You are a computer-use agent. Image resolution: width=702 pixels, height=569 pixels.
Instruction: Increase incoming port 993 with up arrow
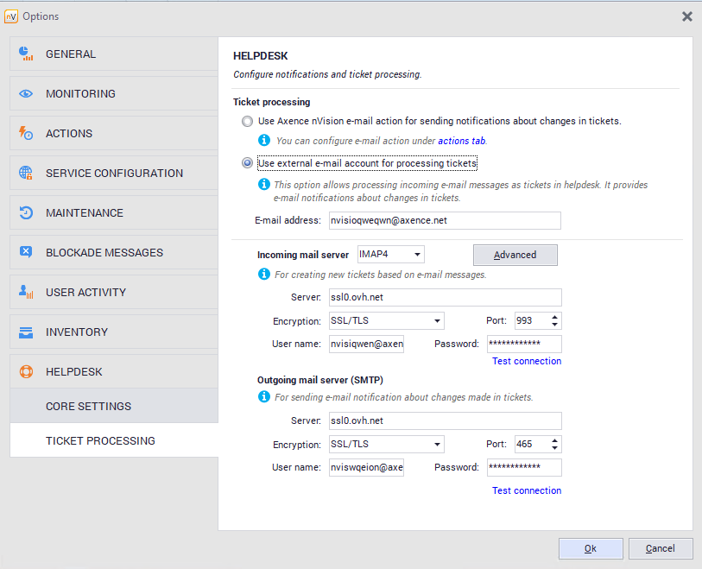554,317
